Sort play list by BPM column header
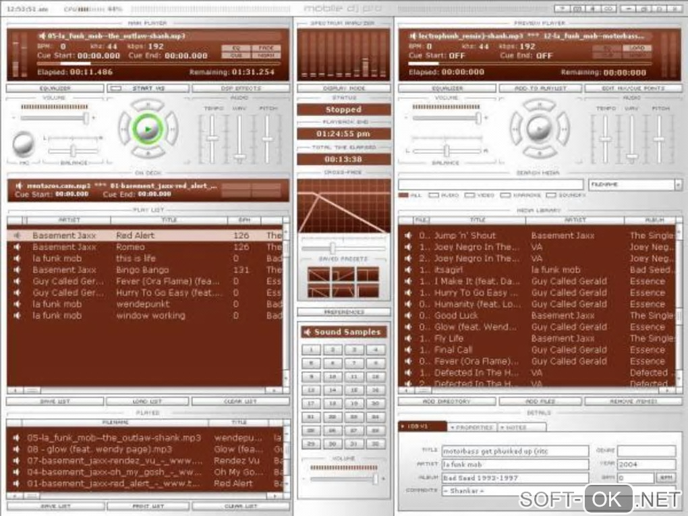688x516 pixels. click(244, 220)
